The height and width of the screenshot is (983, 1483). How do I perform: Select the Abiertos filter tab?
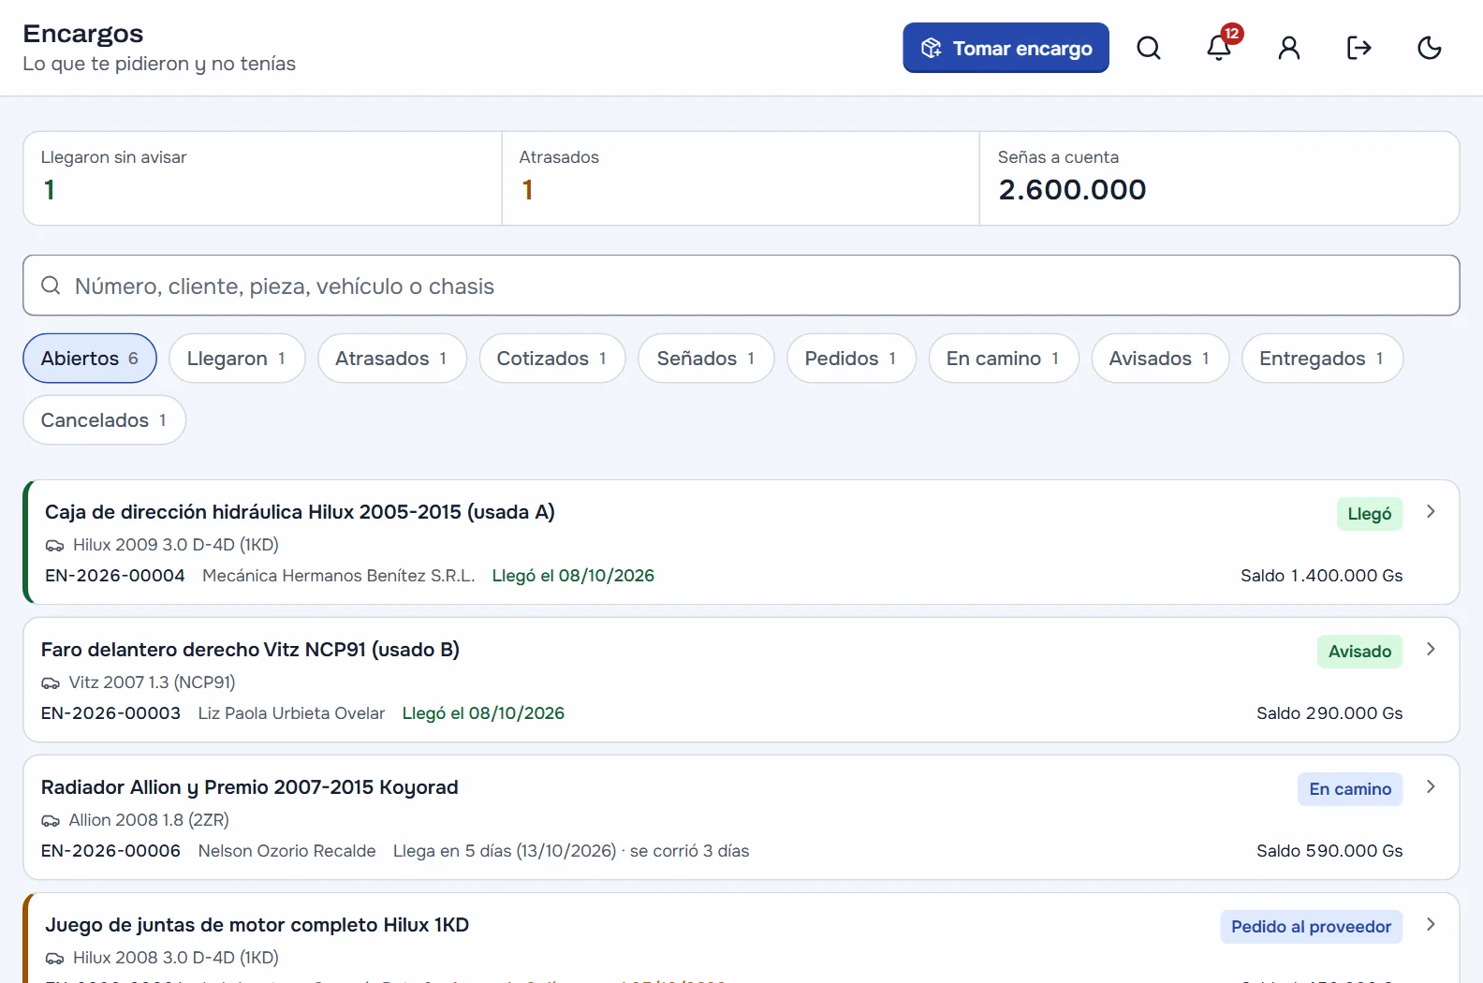[90, 359]
